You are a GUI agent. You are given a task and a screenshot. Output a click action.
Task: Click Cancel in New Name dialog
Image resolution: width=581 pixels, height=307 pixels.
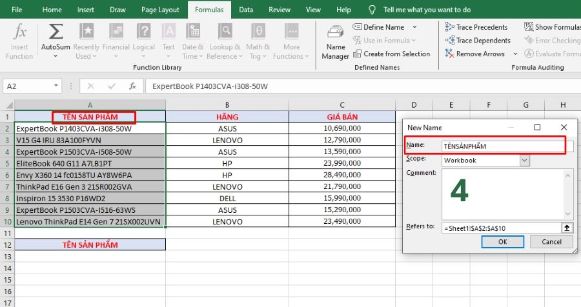pos(551,242)
